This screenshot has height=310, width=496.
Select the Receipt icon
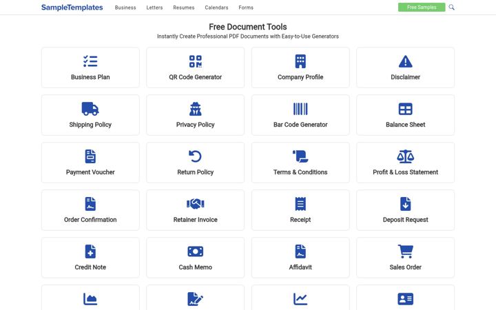(x=300, y=204)
